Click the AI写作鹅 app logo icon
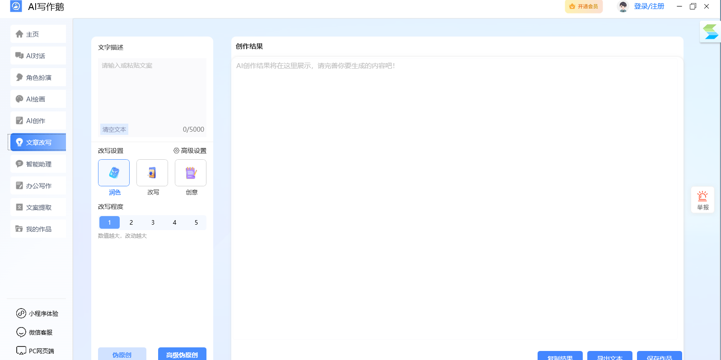This screenshot has width=721, height=360. click(16, 6)
